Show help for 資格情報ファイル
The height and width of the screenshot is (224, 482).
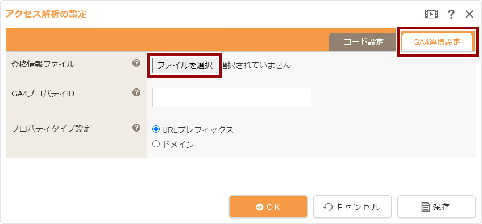136,63
